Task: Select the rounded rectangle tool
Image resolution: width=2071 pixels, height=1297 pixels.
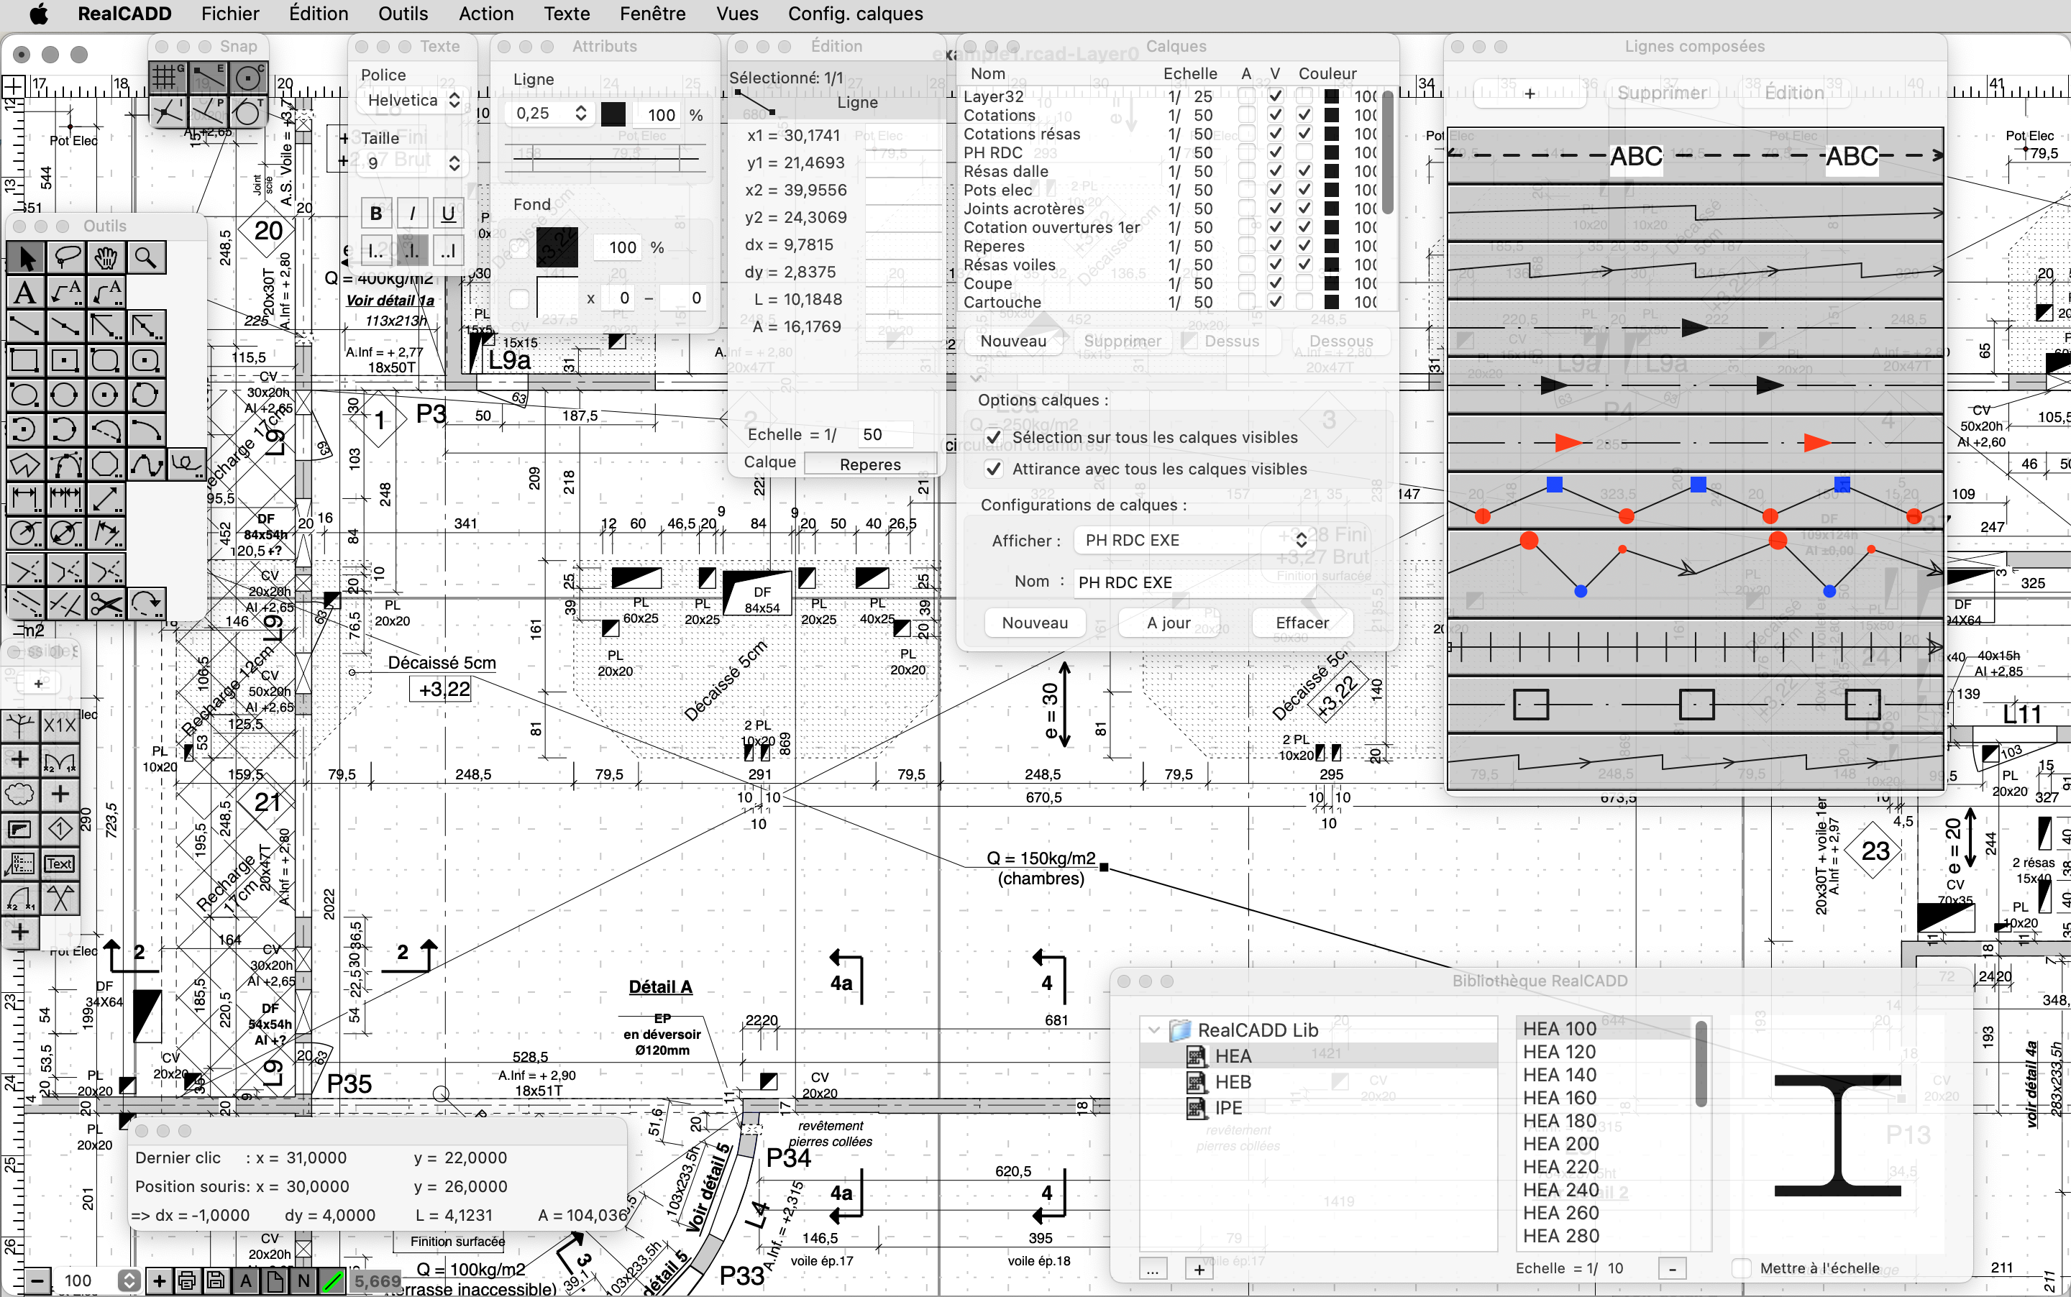Action: coord(106,361)
